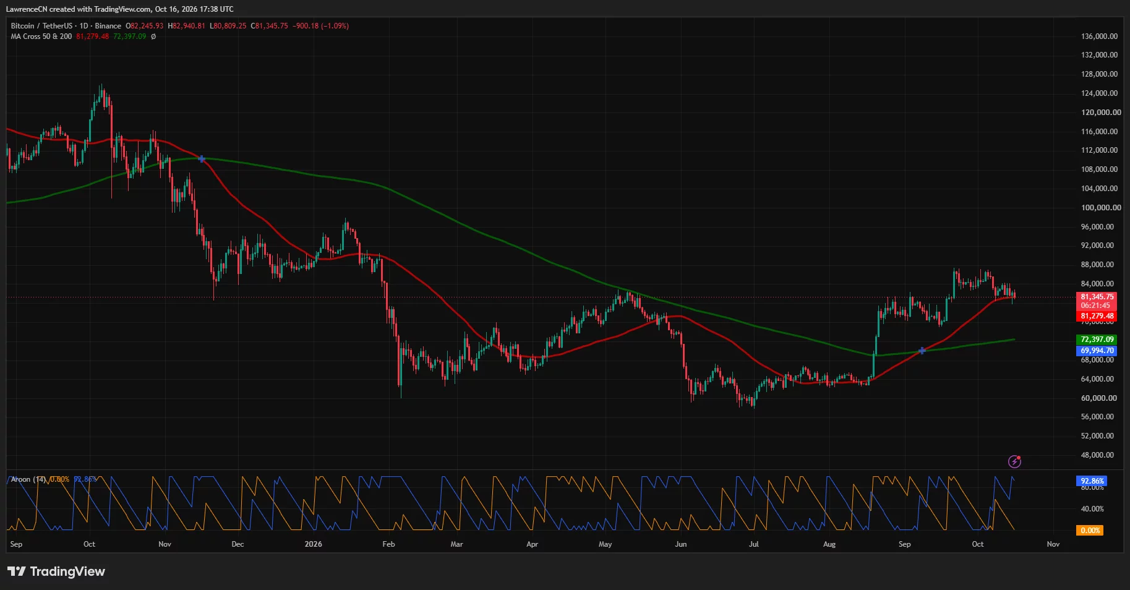Click the green 72,397.09 value in MA legend
The image size is (1130, 590).
coord(130,36)
